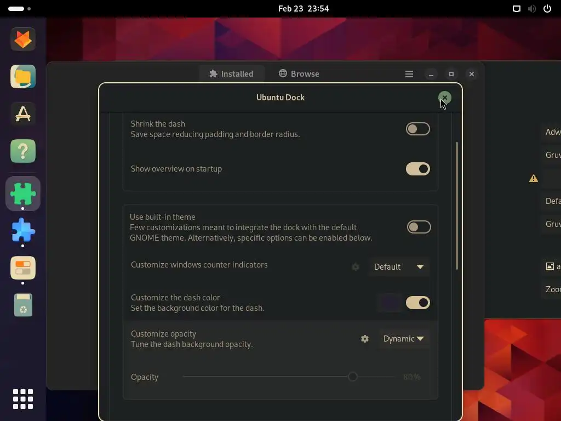Open the Firefox-style browser in the dock
Viewport: 561px width, 421px height.
pos(23,39)
